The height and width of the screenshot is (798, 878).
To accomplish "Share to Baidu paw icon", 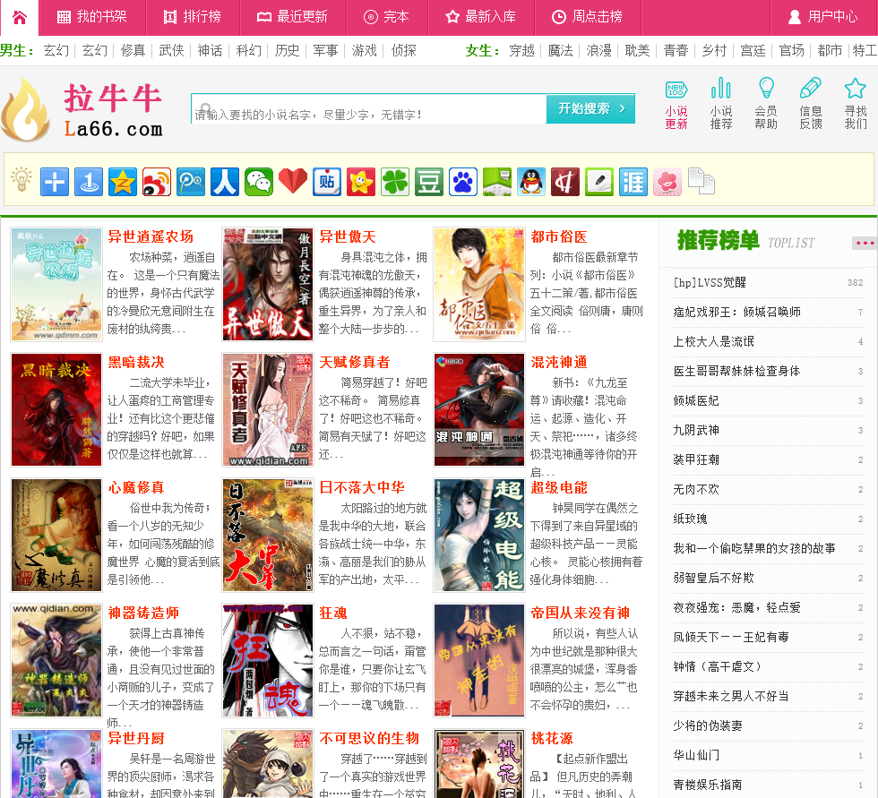I will point(463,182).
